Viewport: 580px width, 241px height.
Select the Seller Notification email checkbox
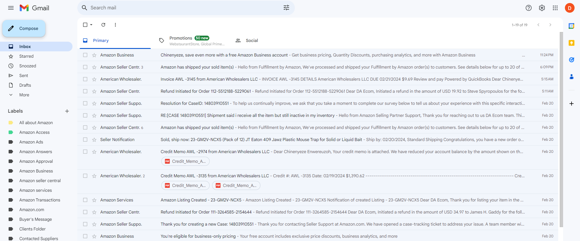tap(85, 140)
